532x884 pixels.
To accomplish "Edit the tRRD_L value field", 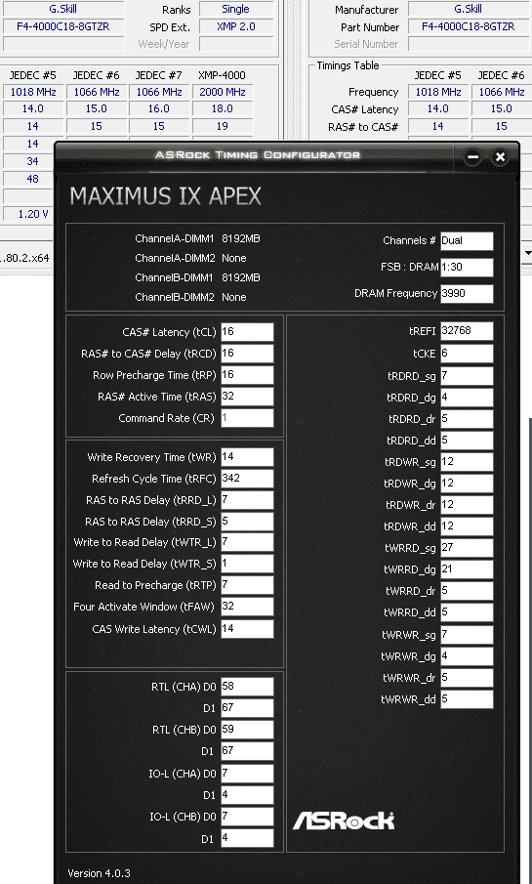I will [247, 499].
